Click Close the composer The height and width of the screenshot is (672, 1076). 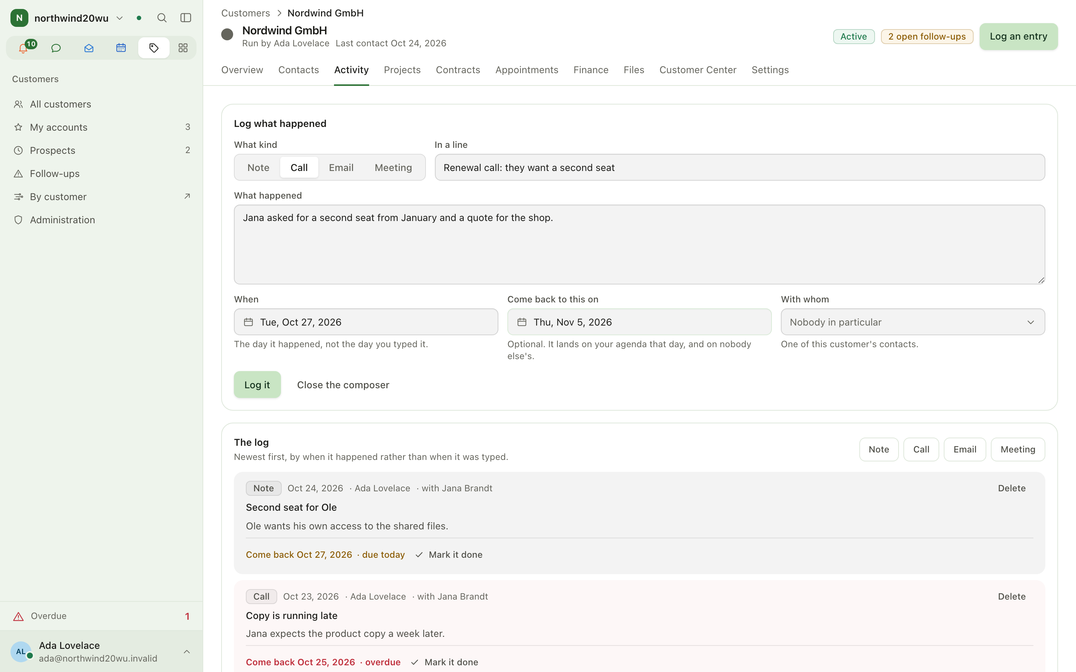tap(343, 385)
